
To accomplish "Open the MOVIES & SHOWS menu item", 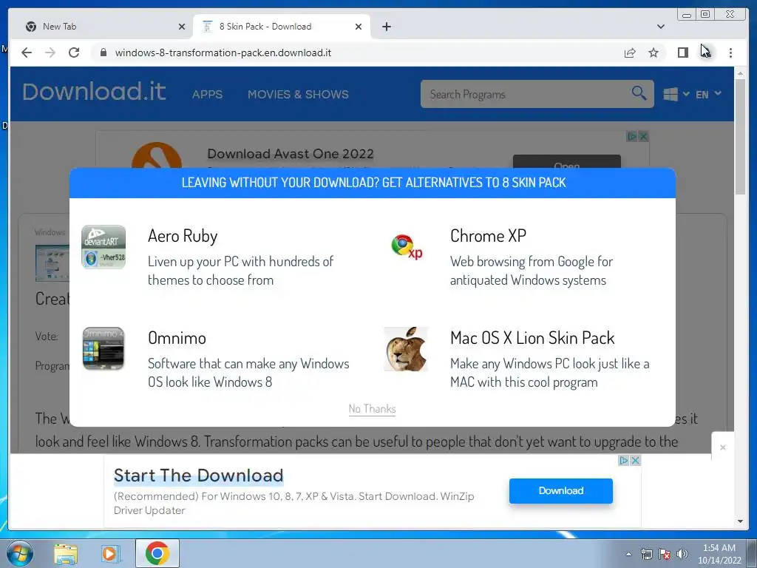I will point(298,94).
